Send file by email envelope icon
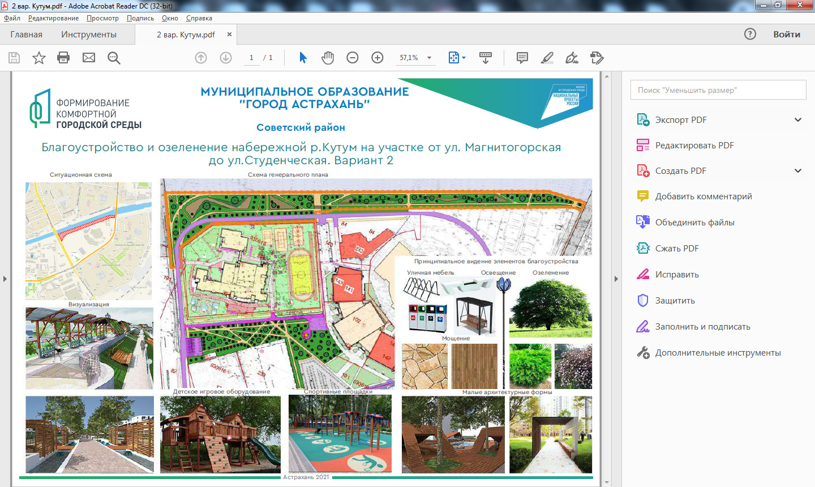Image resolution: width=815 pixels, height=487 pixels. 89,58
